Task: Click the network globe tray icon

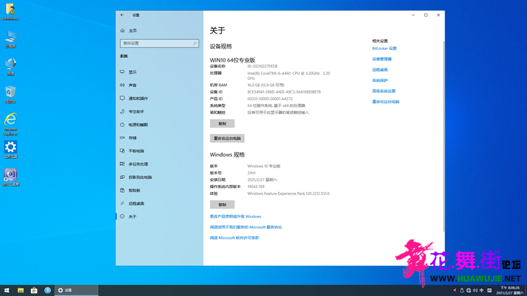Action: click(x=468, y=290)
